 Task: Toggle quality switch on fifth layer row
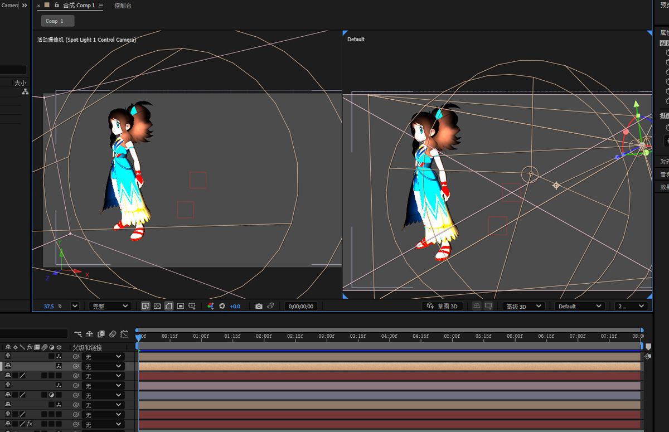pyautogui.click(x=22, y=395)
